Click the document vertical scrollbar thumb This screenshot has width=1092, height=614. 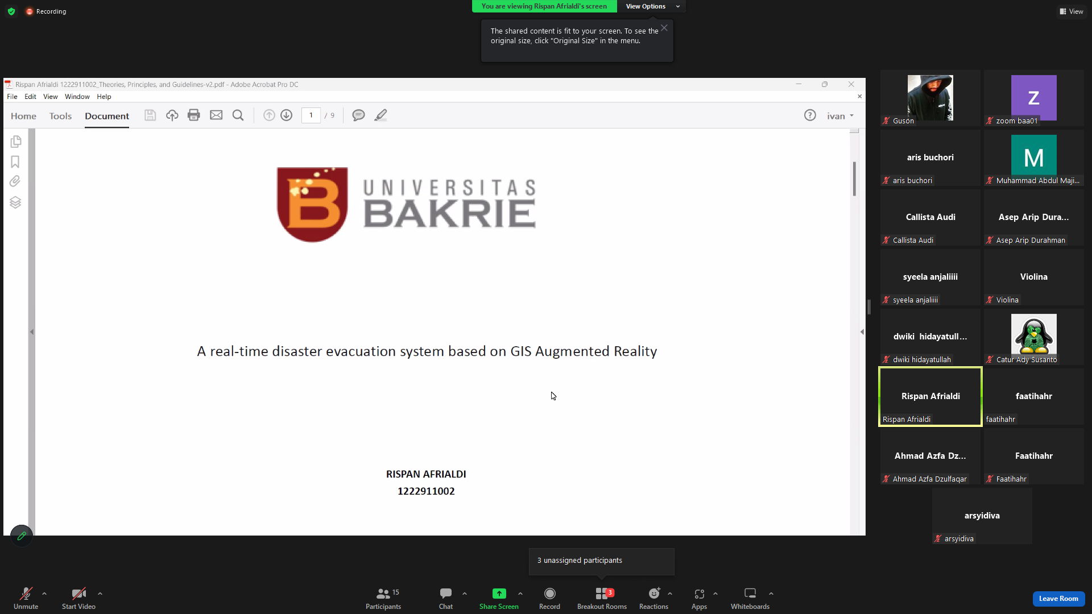point(854,179)
